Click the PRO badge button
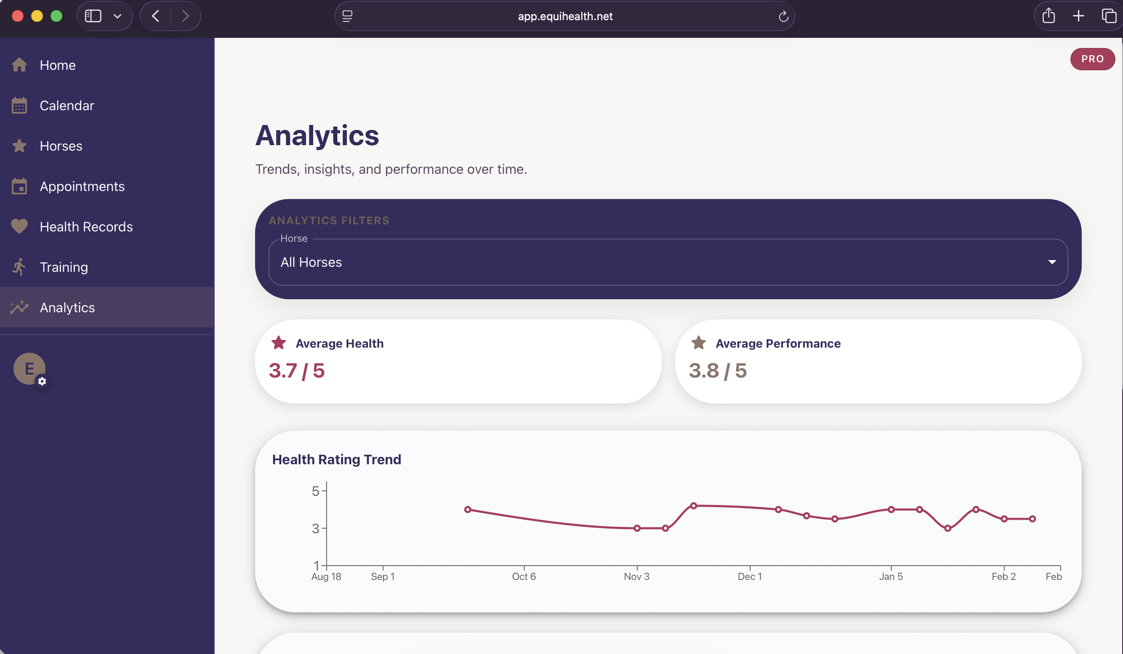The height and width of the screenshot is (654, 1123). (x=1092, y=59)
